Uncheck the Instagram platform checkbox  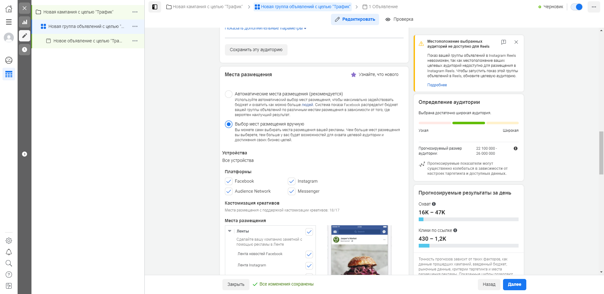[x=292, y=181]
